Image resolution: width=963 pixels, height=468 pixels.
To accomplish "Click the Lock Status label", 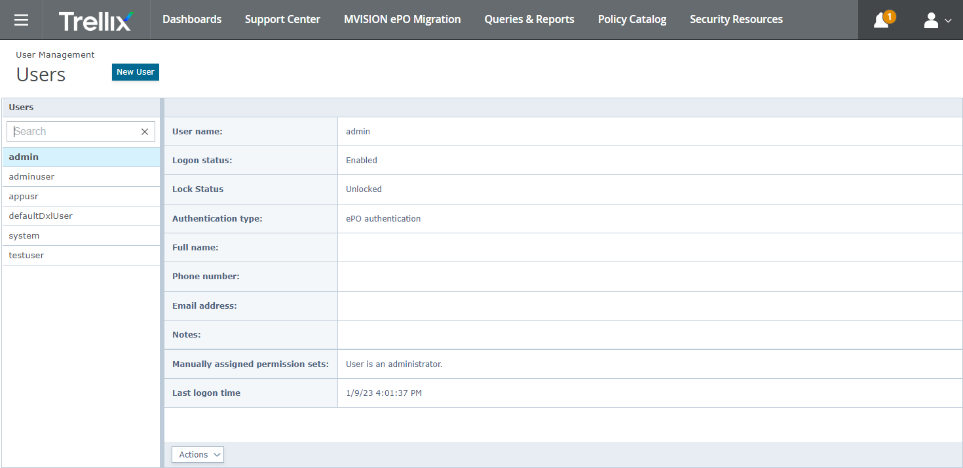I will 198,189.
